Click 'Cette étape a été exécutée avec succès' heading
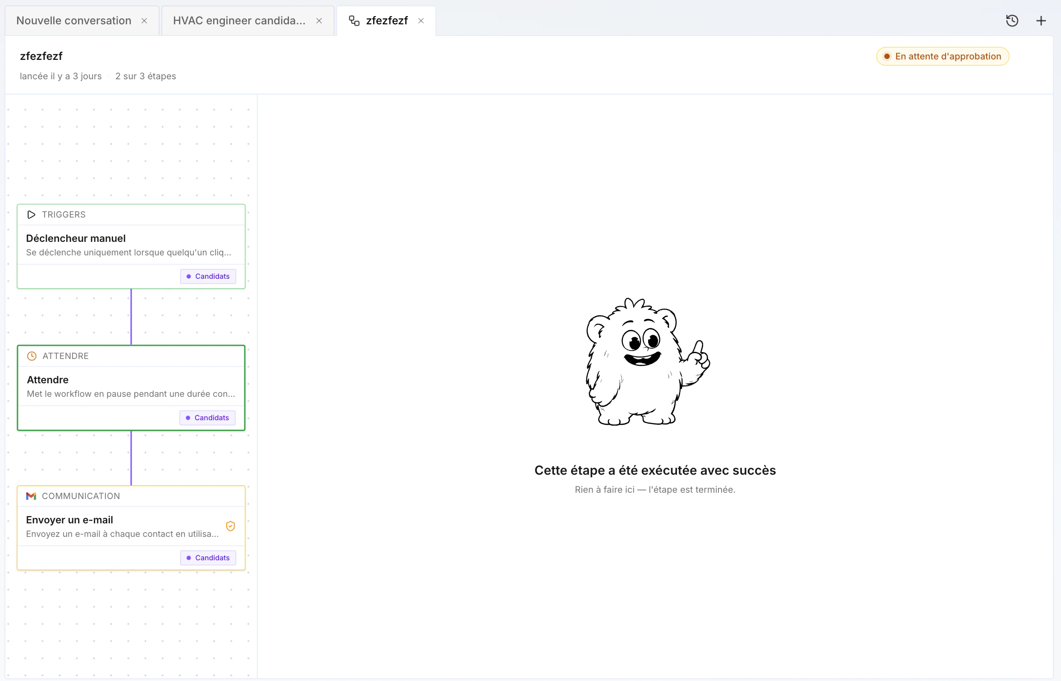This screenshot has width=1061, height=681. (655, 470)
